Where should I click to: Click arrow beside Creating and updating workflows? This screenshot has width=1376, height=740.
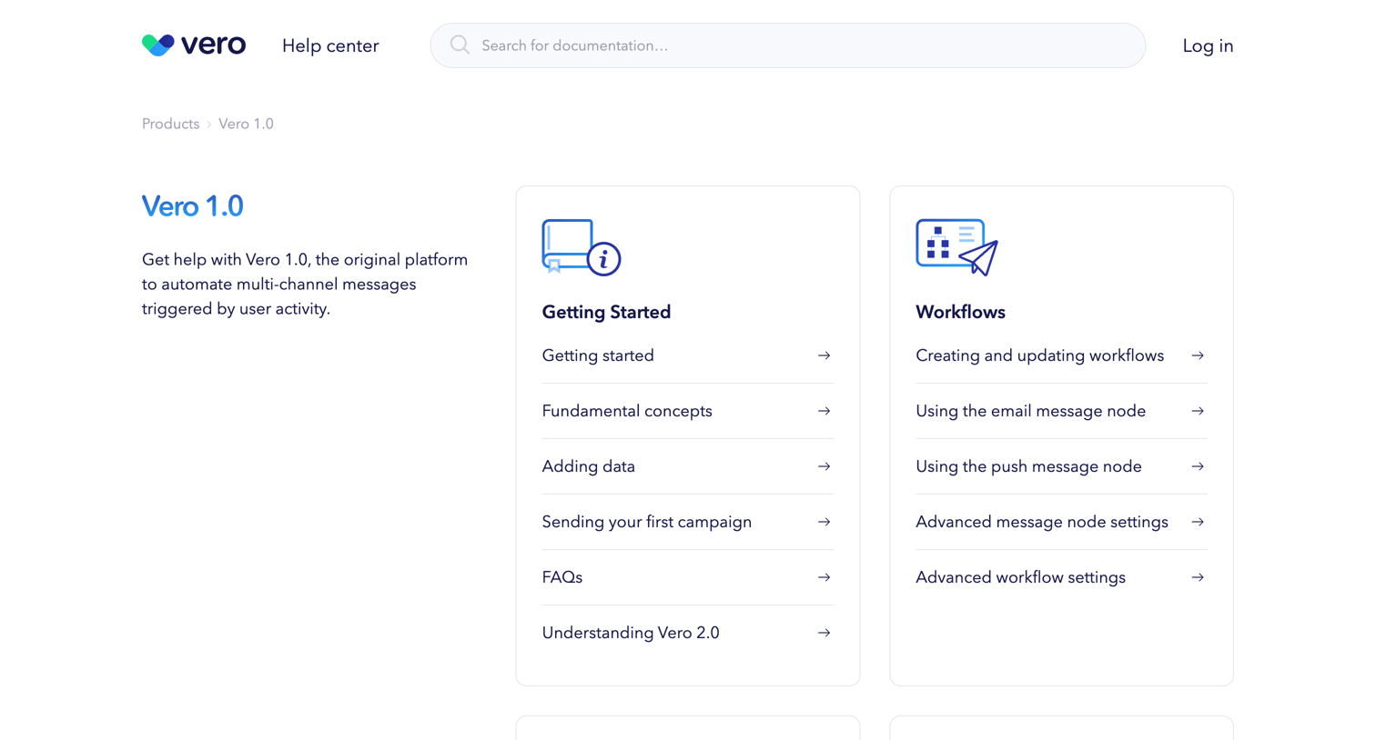click(1198, 355)
